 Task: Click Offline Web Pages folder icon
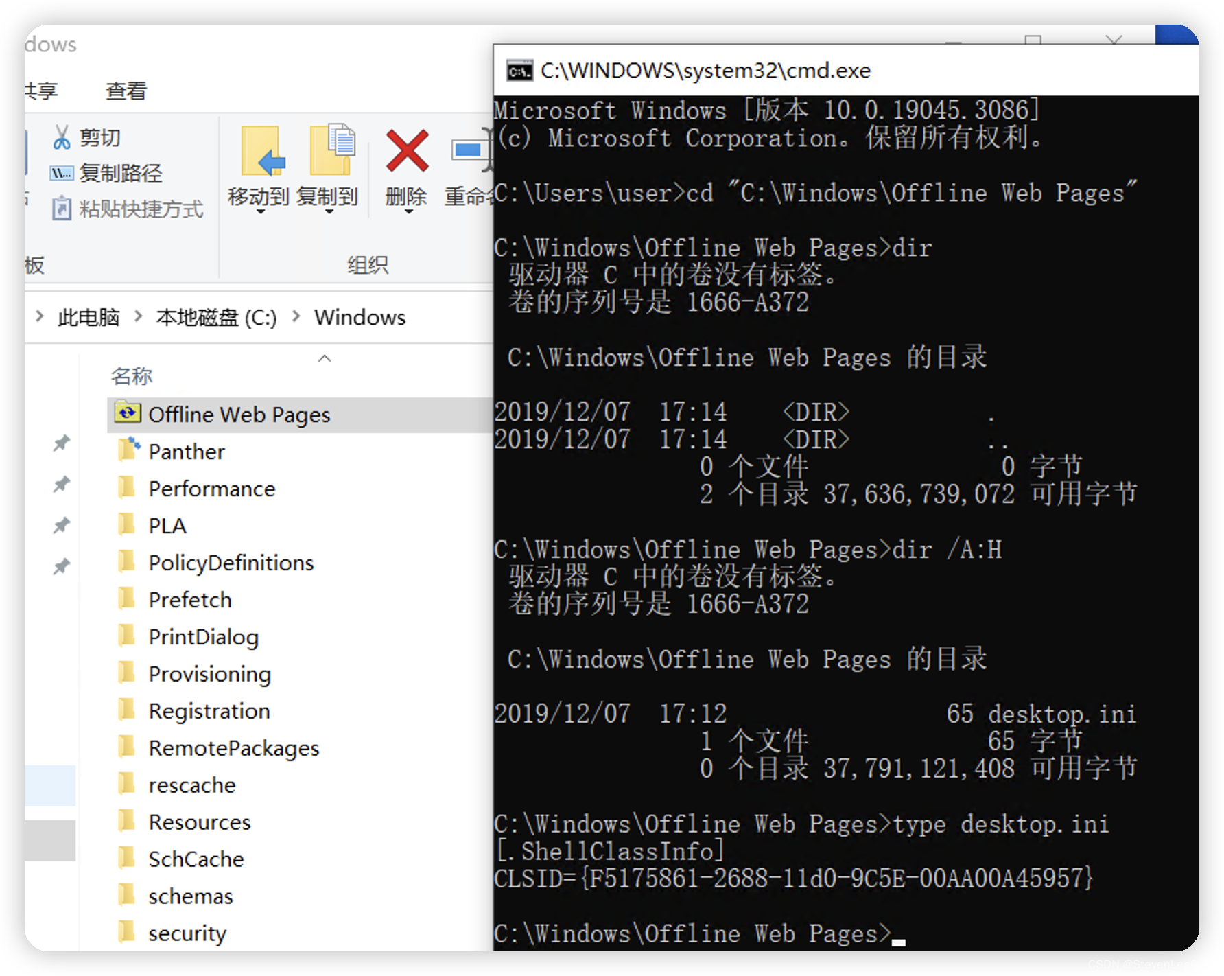(x=128, y=413)
